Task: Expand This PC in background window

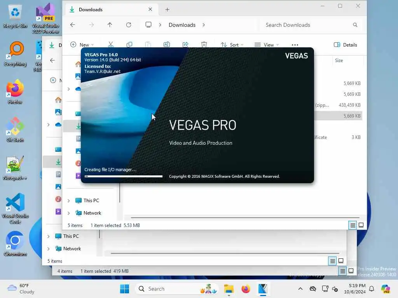Action: (48, 236)
